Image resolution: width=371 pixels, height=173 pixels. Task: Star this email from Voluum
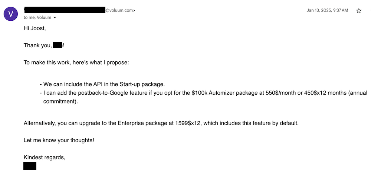(x=359, y=11)
